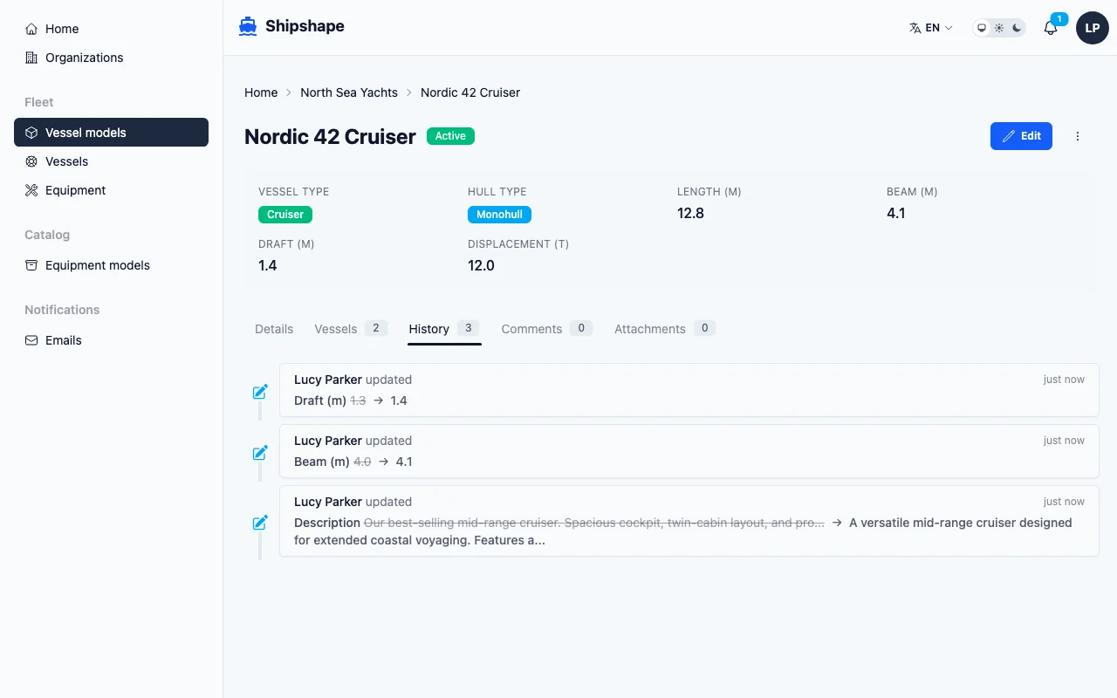This screenshot has width=1117, height=698.
Task: Open the notifications bell
Action: coord(1051,28)
